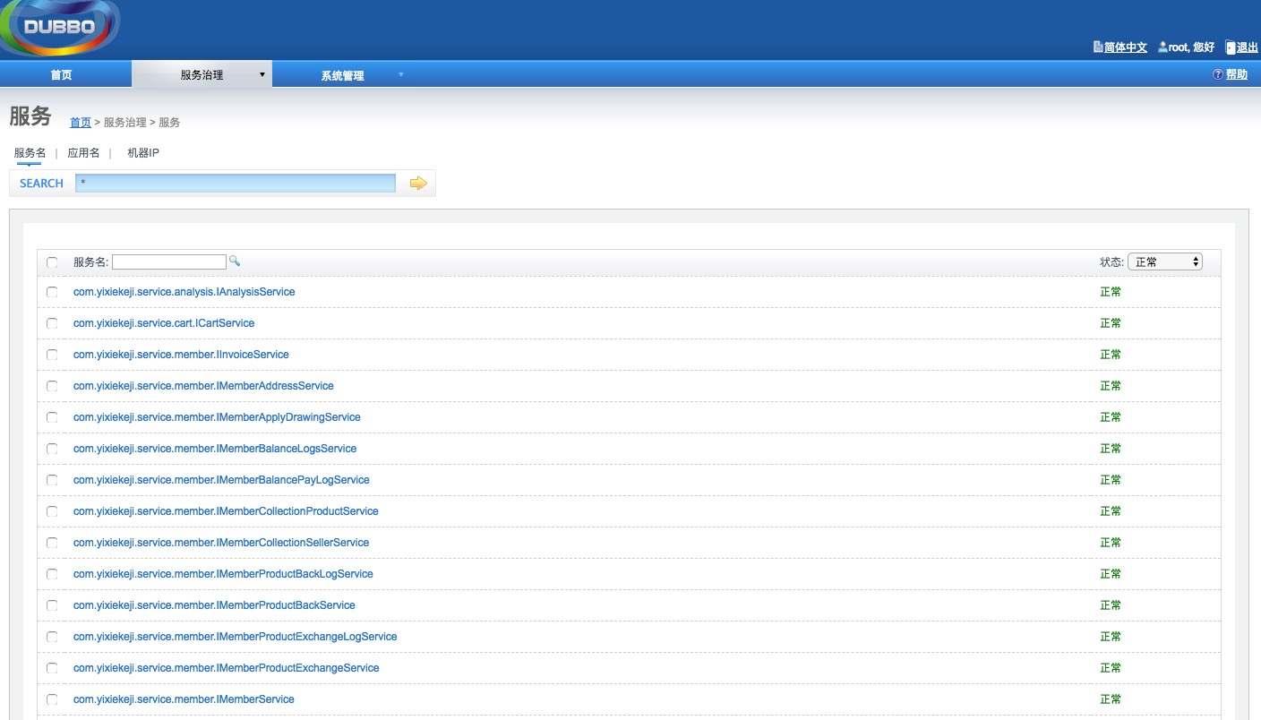Click the 首页 breadcrumb link
This screenshot has width=1261, height=720.
point(81,123)
